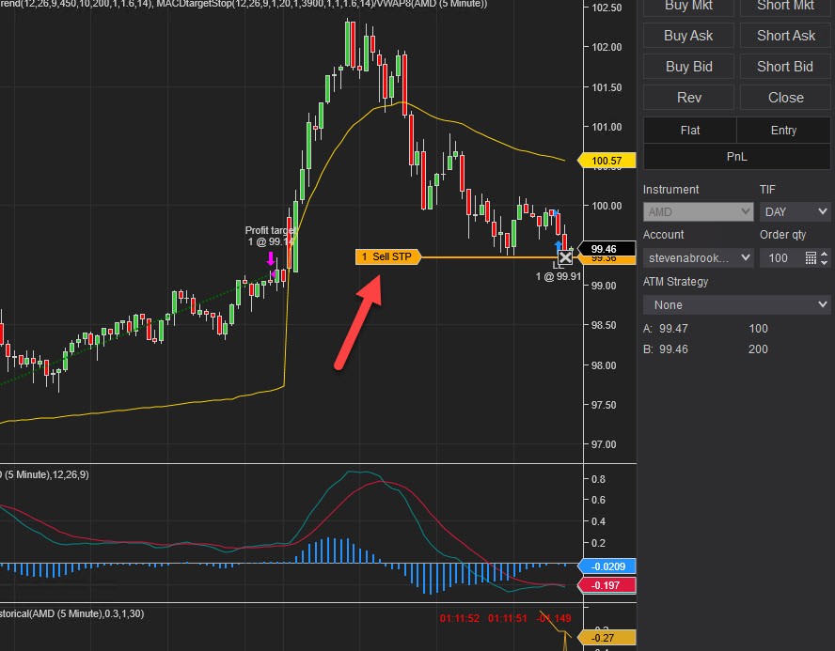Click the MACD panel label '(5 Minute),12,26,9'
835x651 pixels.
(x=45, y=474)
